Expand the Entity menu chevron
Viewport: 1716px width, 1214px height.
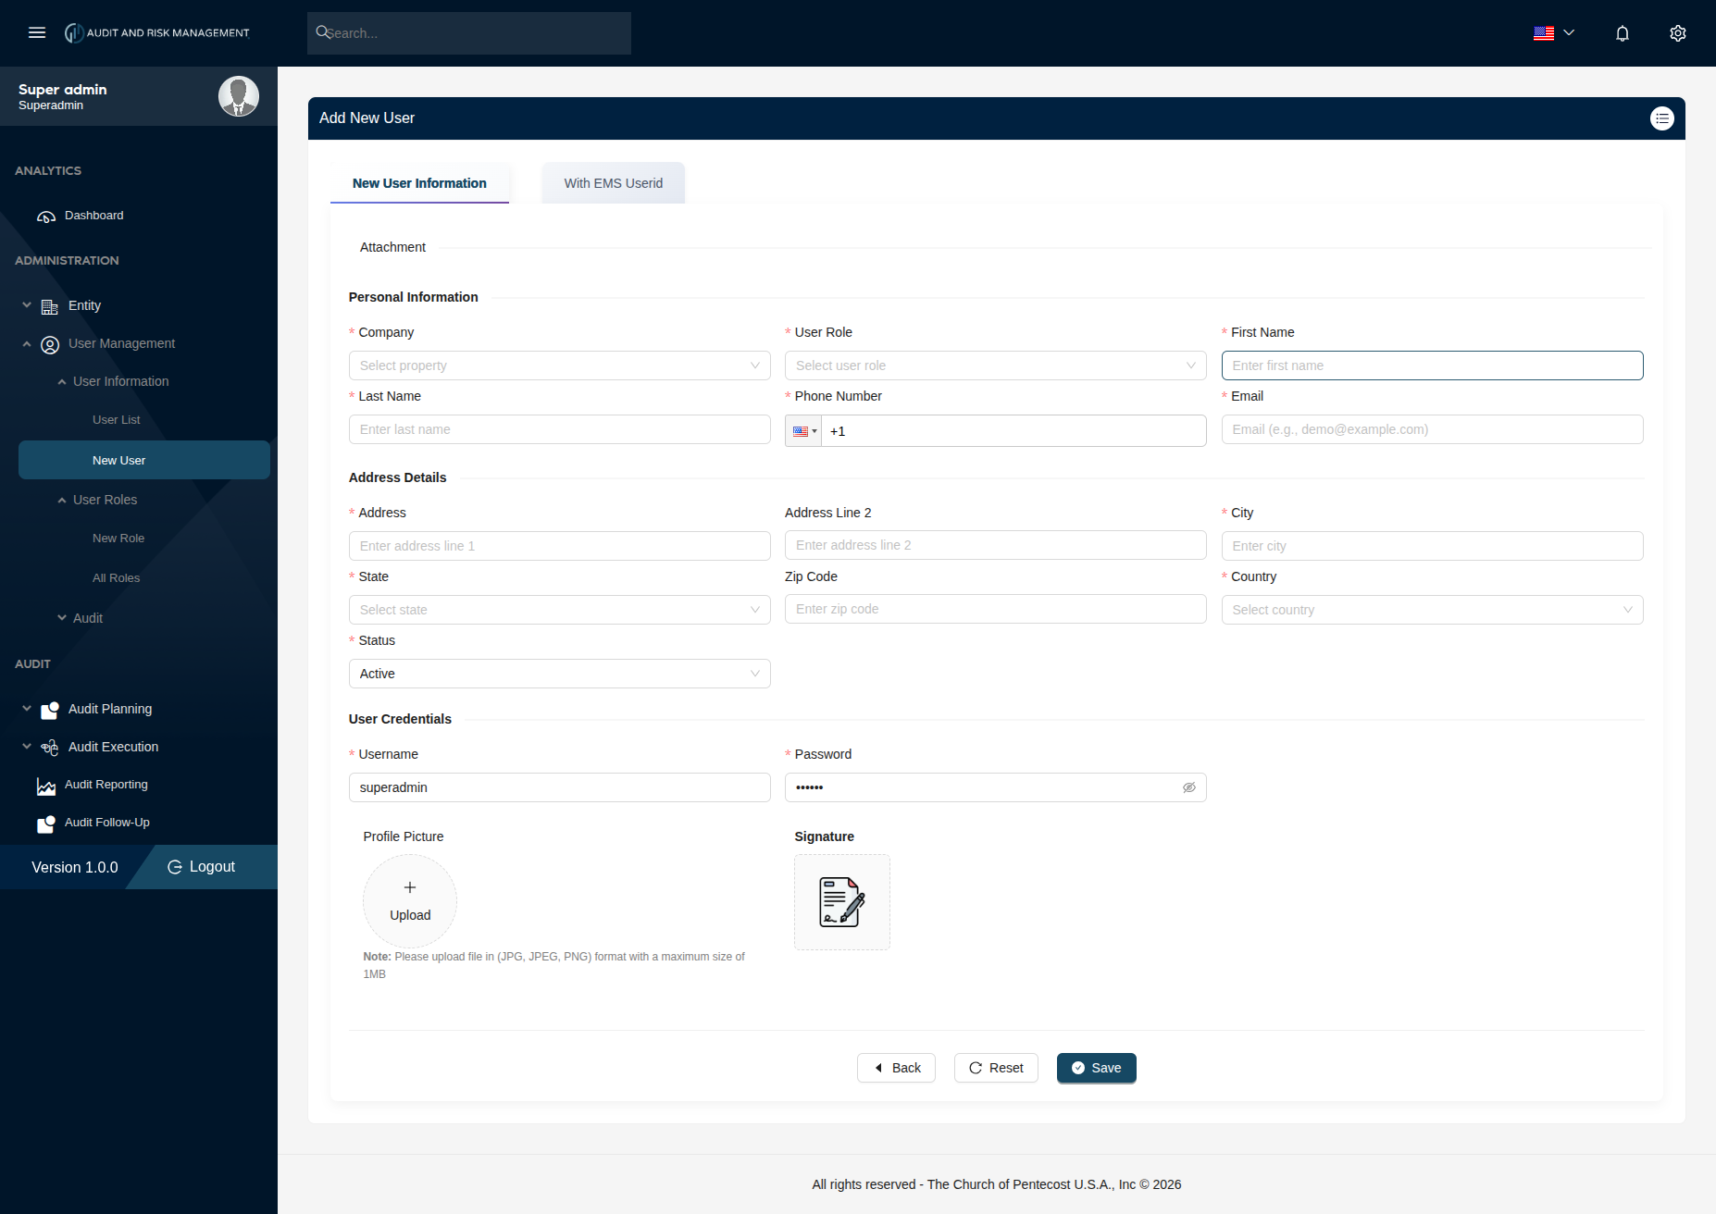point(27,305)
